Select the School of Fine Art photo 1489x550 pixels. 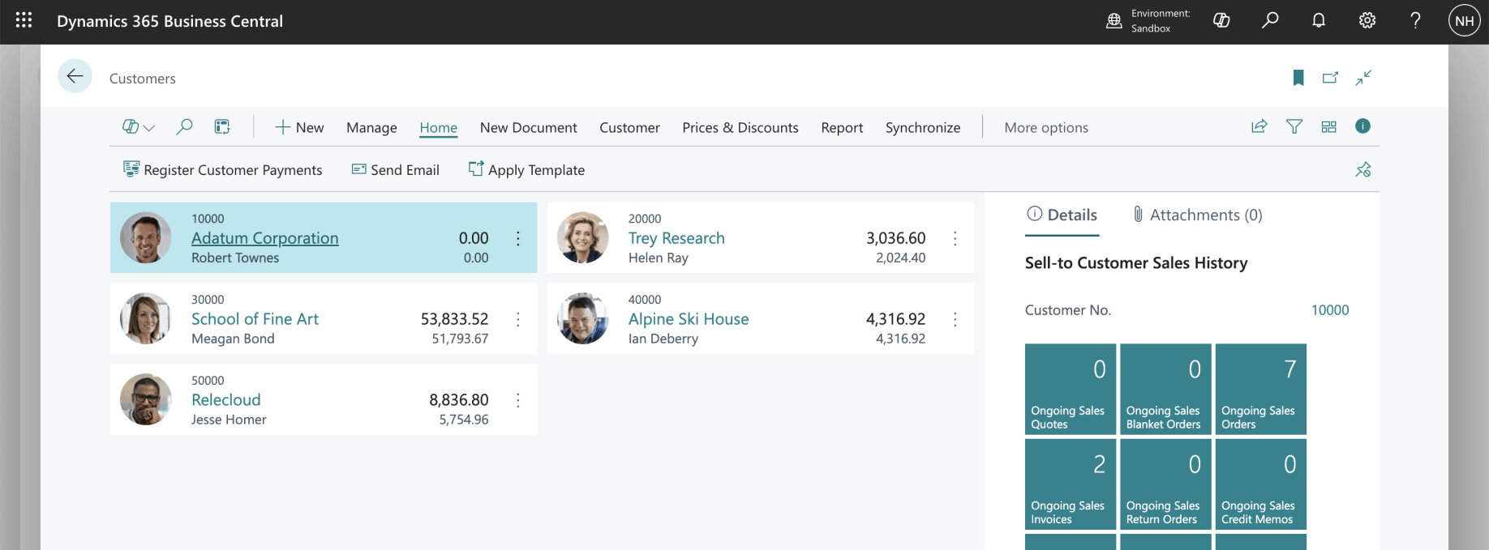point(146,318)
